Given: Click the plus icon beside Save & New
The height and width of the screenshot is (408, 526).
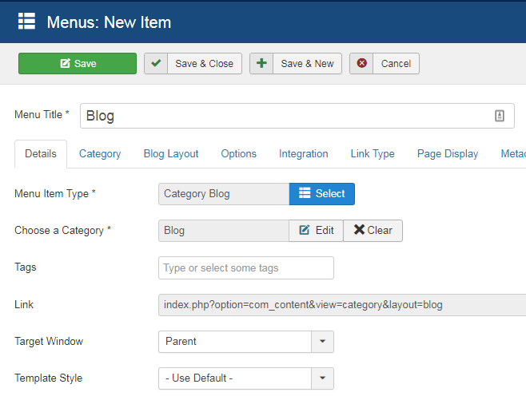Looking at the screenshot, I should [x=261, y=63].
